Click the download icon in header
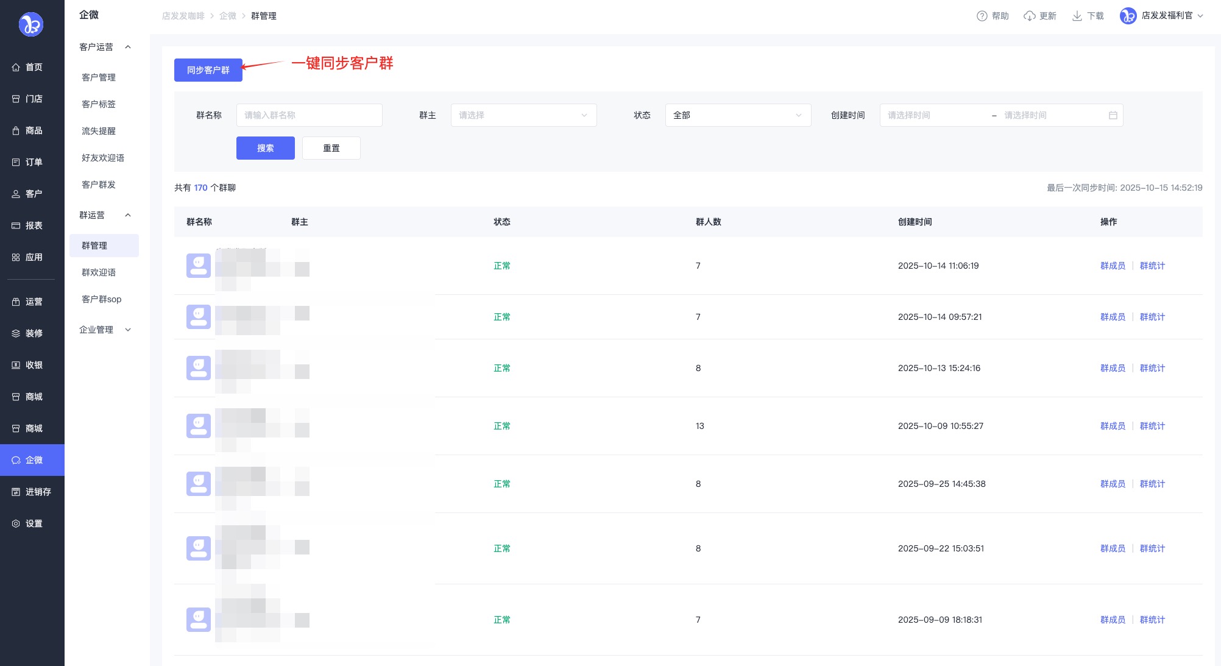This screenshot has width=1221, height=666. 1077,16
